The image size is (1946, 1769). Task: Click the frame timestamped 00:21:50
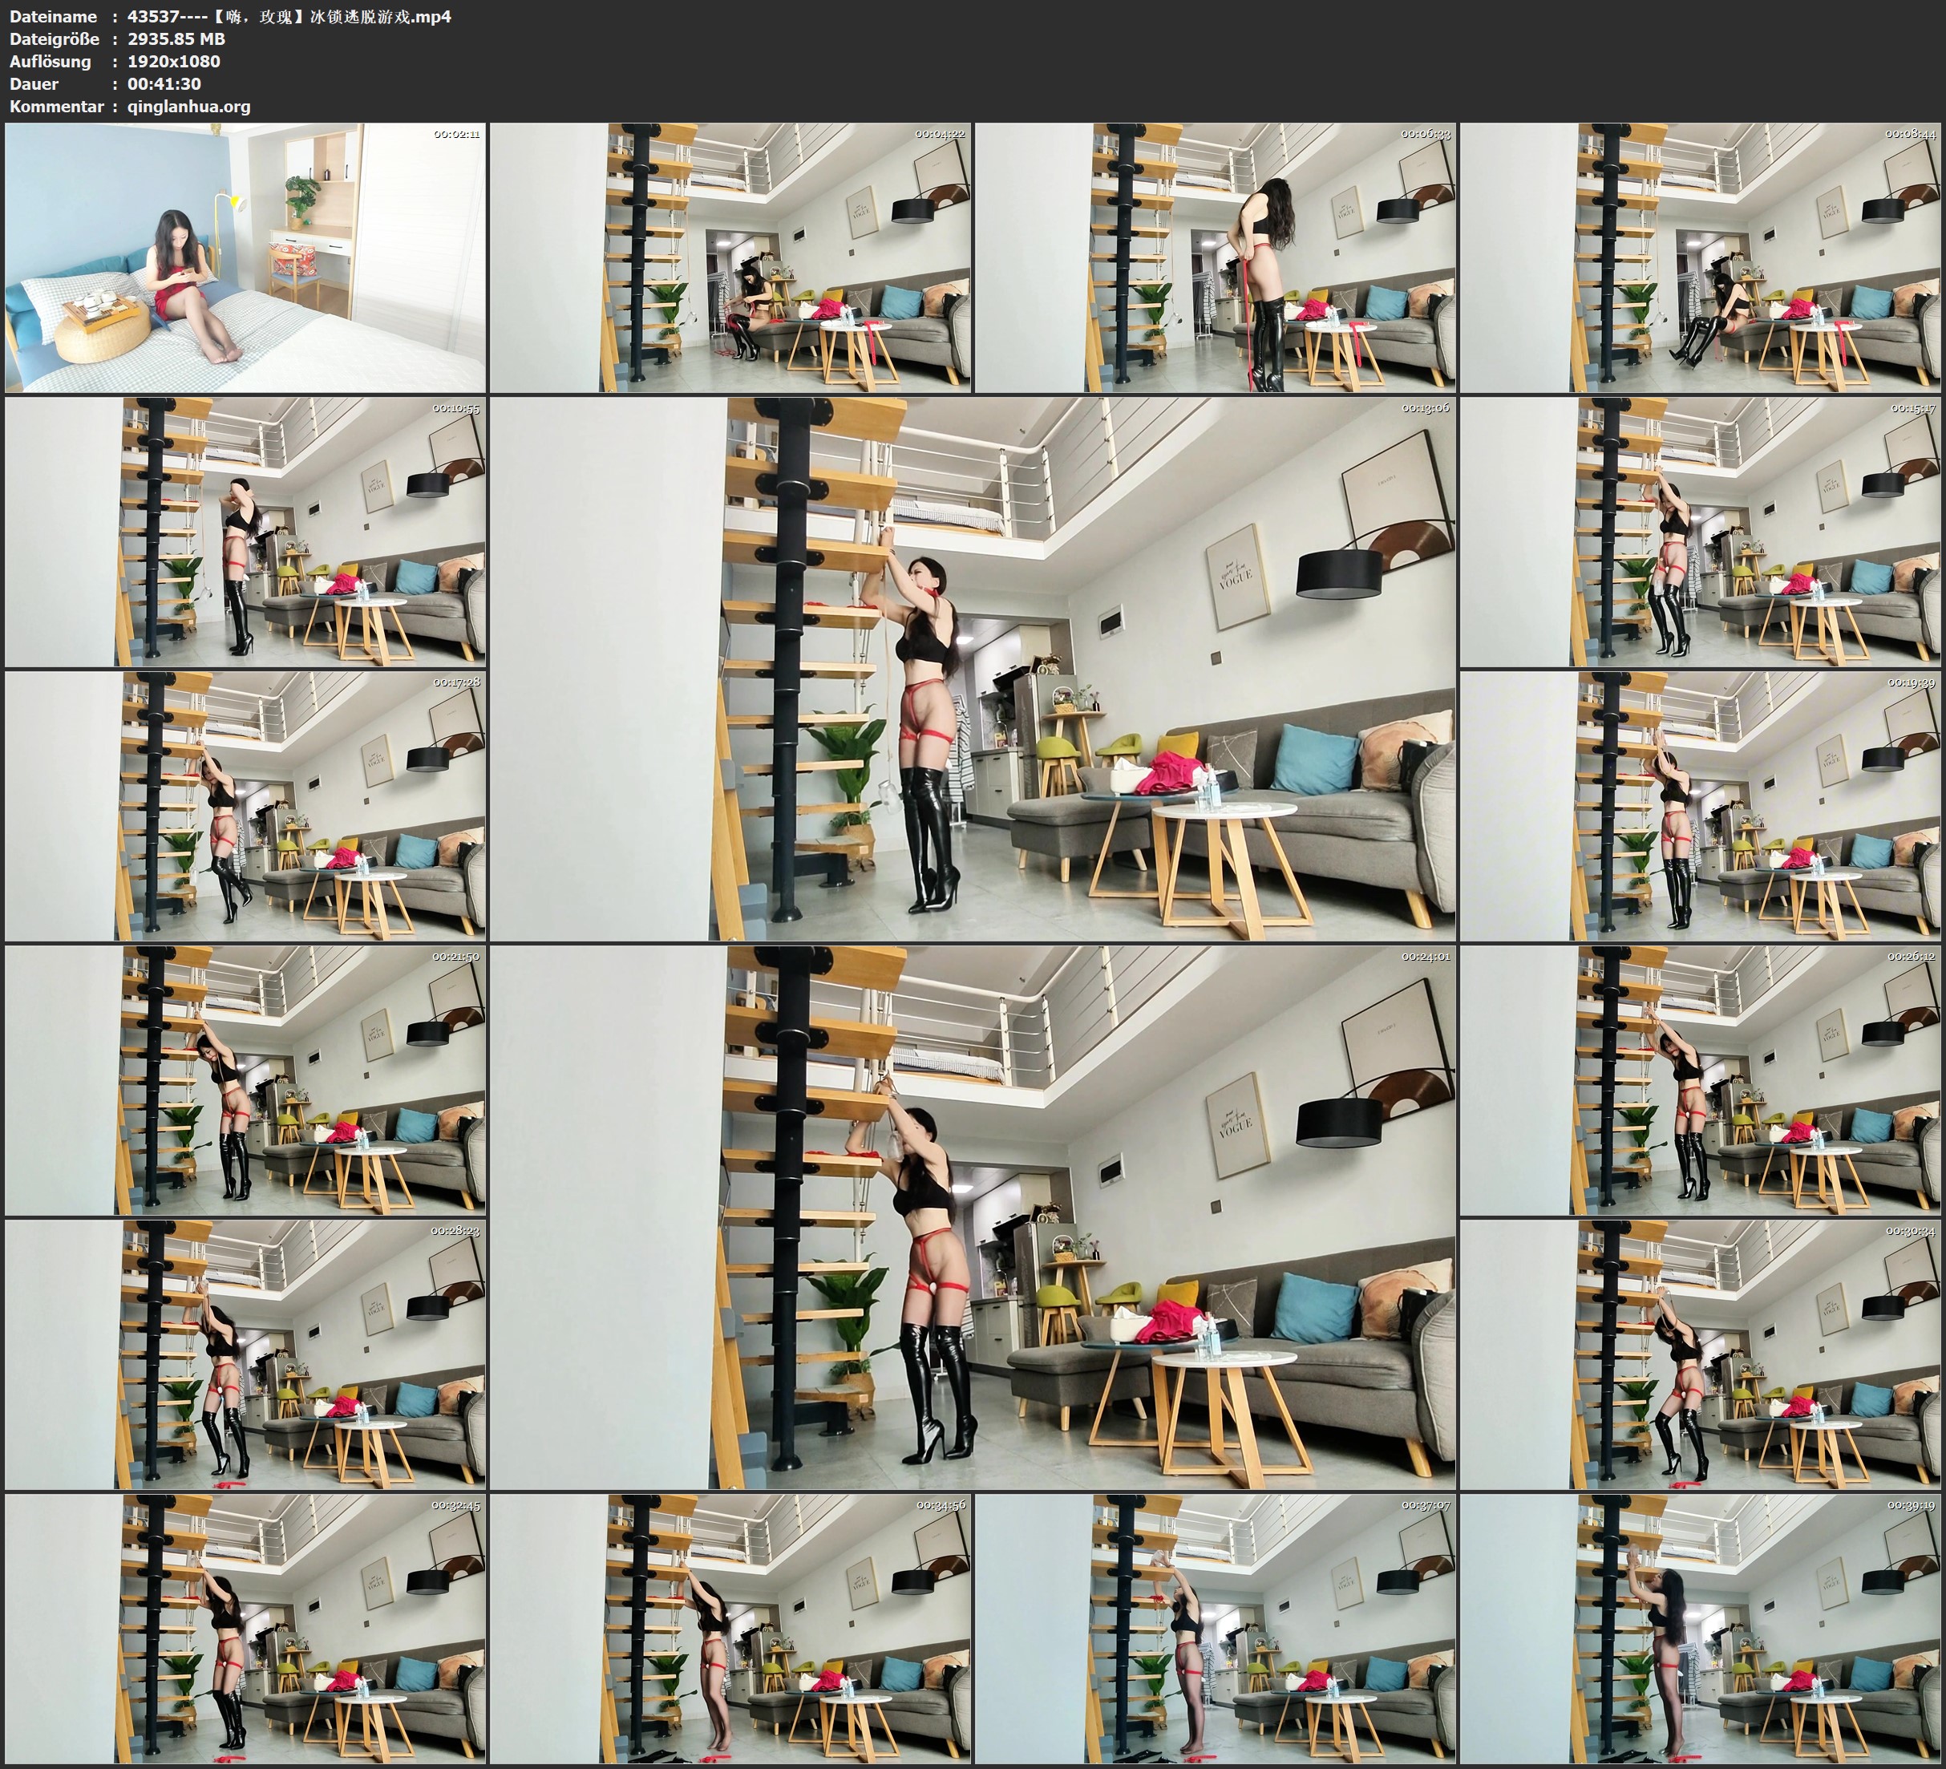pyautogui.click(x=245, y=1080)
